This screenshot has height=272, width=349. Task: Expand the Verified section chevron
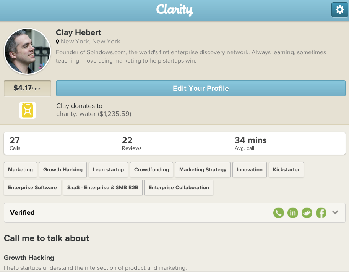pyautogui.click(x=335, y=212)
